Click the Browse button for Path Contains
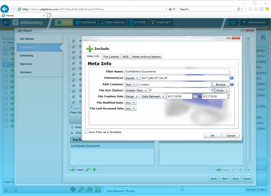271x196 pixels. pos(220,84)
